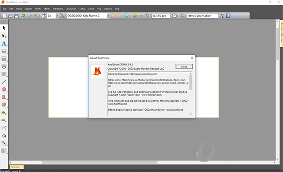Select the button tool with hand icon
The height and width of the screenshot is (172, 283).
click(x=4, y=66)
